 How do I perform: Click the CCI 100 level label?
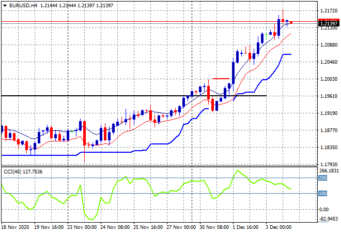point(322,193)
